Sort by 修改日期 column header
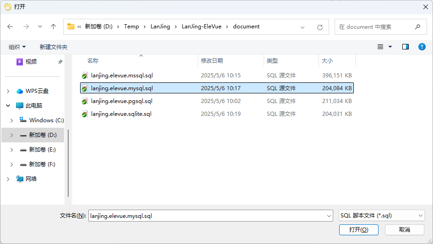Viewport: 433px width, 244px height. [212, 60]
